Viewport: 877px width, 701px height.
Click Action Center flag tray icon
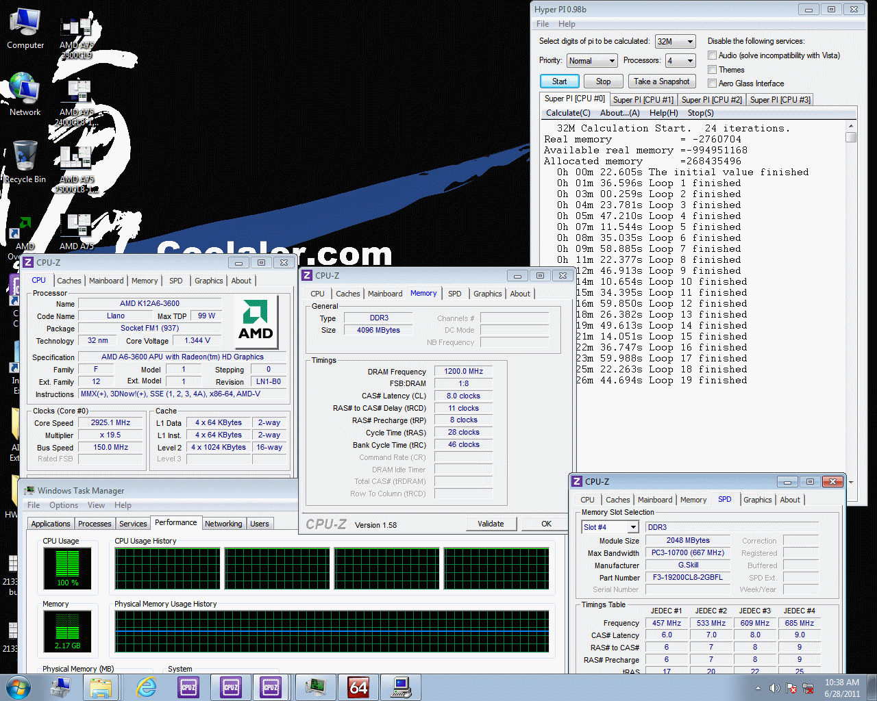tap(791, 688)
